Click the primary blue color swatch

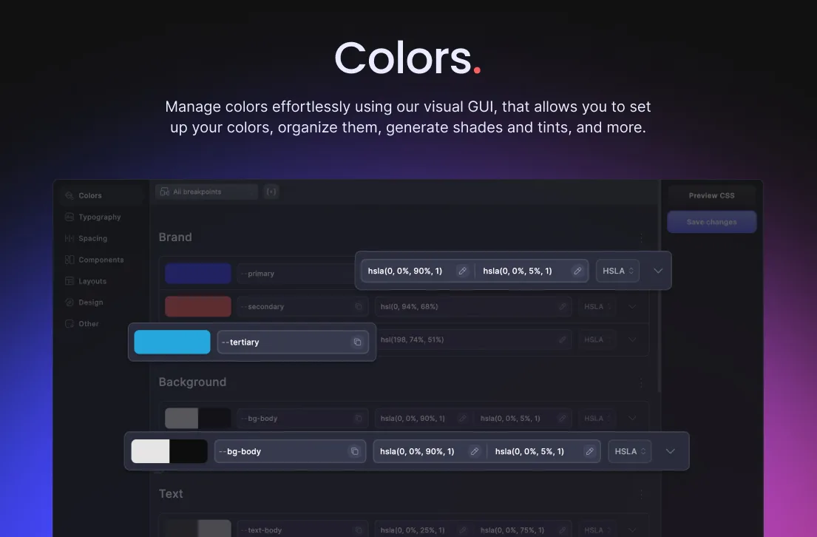click(198, 273)
